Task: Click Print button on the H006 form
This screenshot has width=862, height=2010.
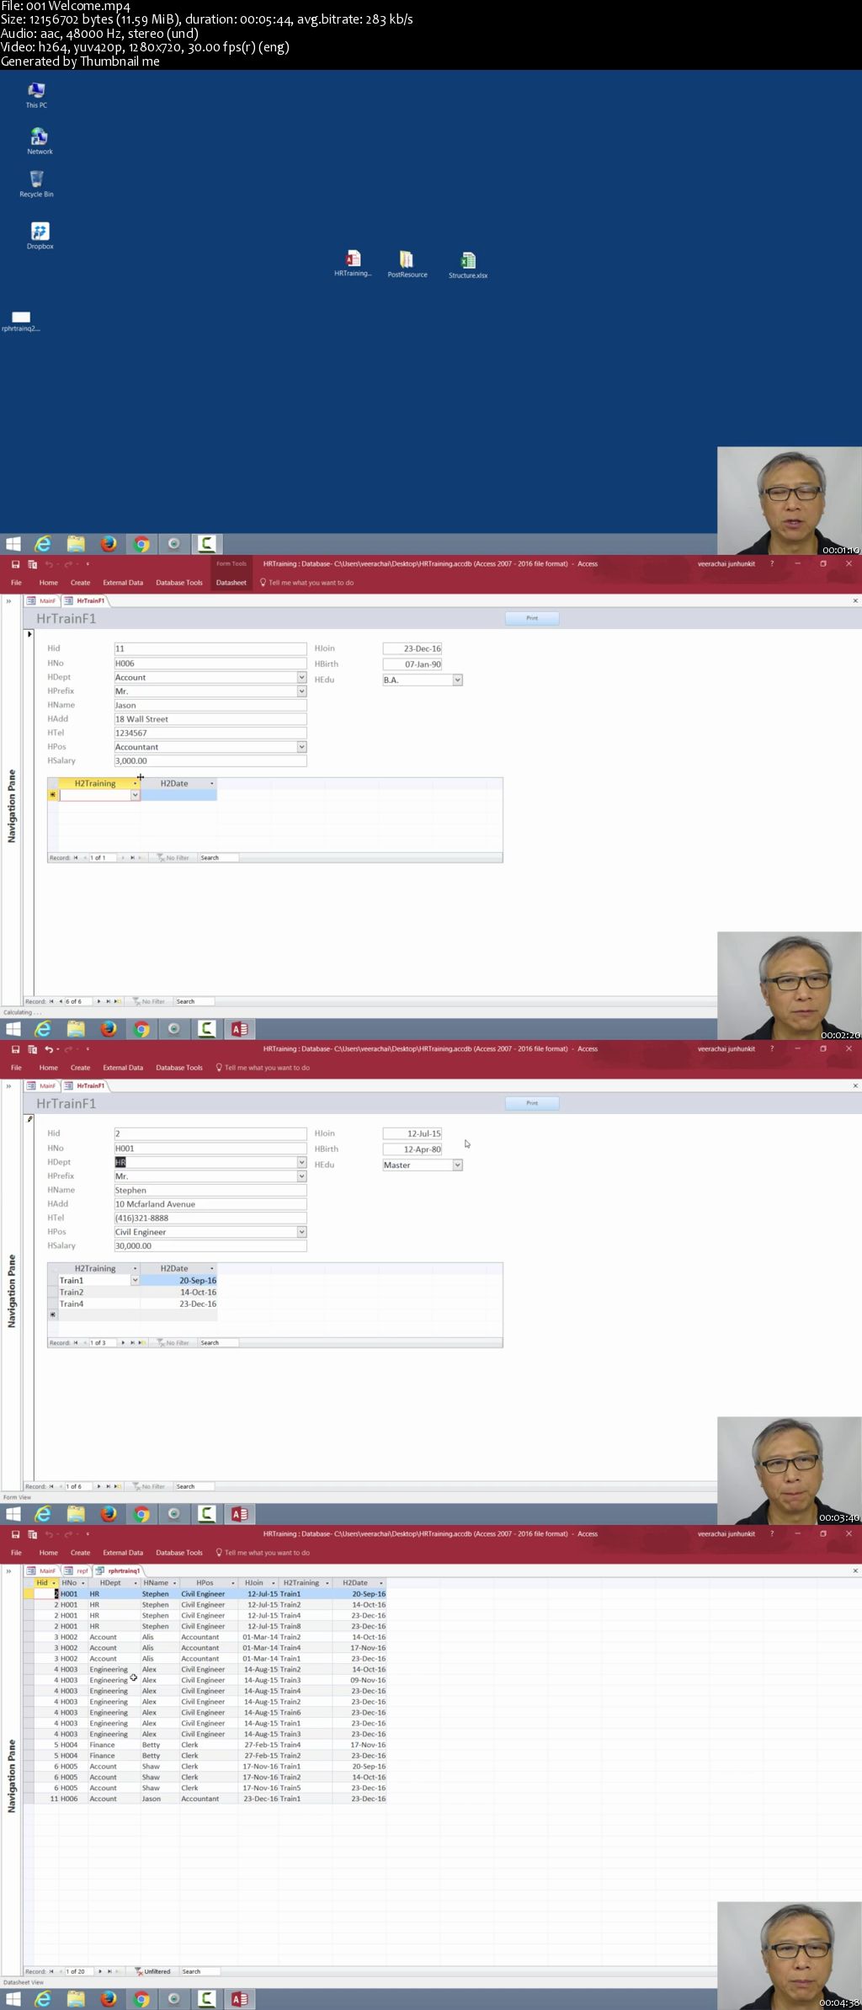Action: pyautogui.click(x=532, y=618)
